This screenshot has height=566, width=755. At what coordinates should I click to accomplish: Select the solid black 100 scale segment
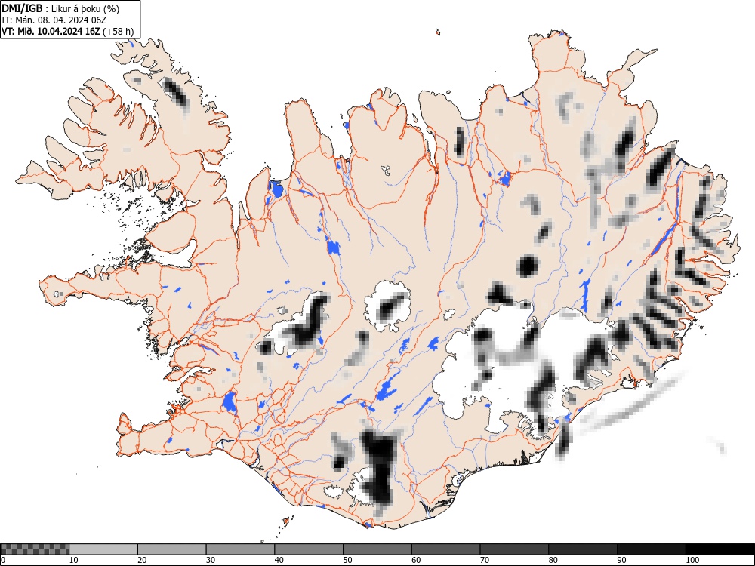click(720, 549)
